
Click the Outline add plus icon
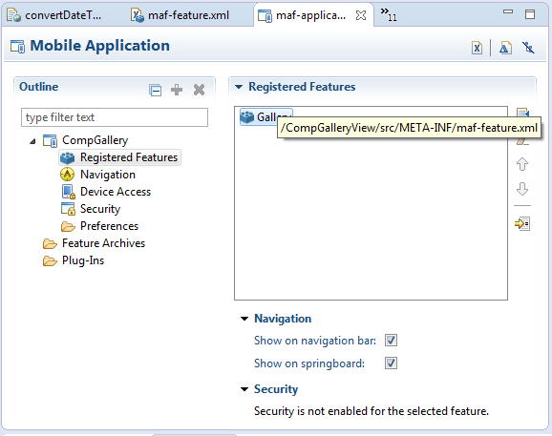click(x=177, y=90)
